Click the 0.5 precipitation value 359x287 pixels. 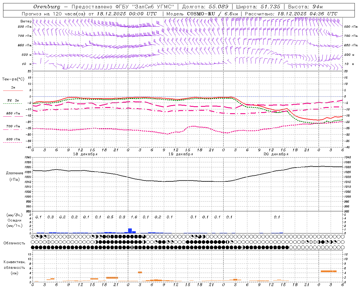[x=110, y=217]
